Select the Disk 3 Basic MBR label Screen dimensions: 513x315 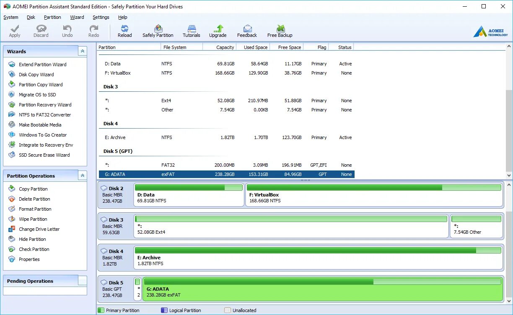pyautogui.click(x=115, y=226)
